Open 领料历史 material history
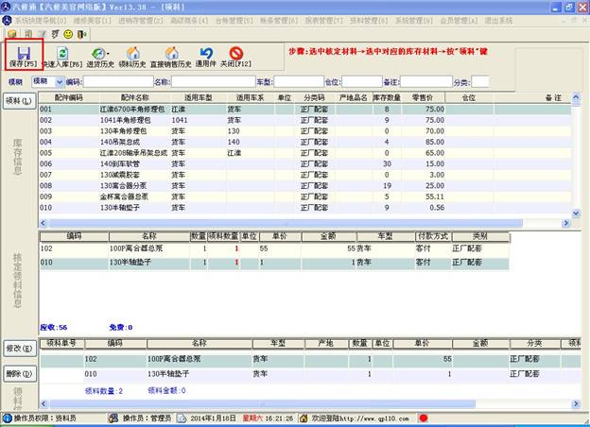Viewport: 590px width, 427px height. coord(133,59)
